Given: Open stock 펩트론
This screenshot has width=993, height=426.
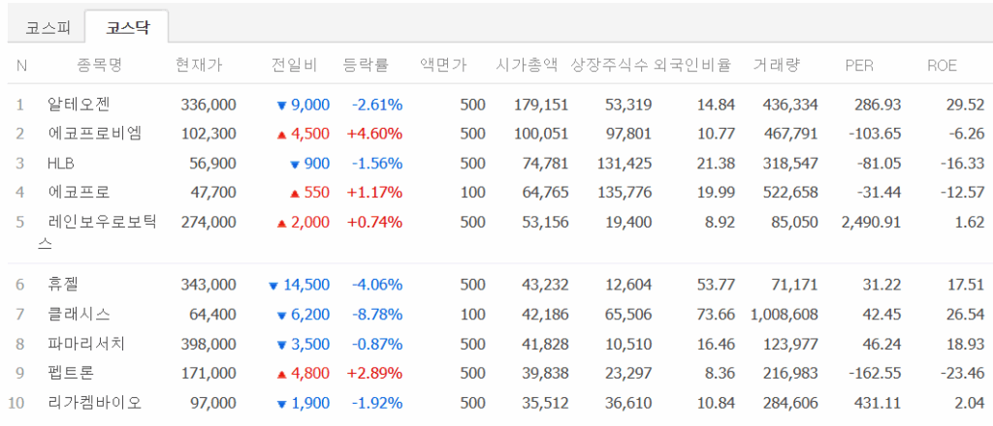Looking at the screenshot, I should coord(70,374).
